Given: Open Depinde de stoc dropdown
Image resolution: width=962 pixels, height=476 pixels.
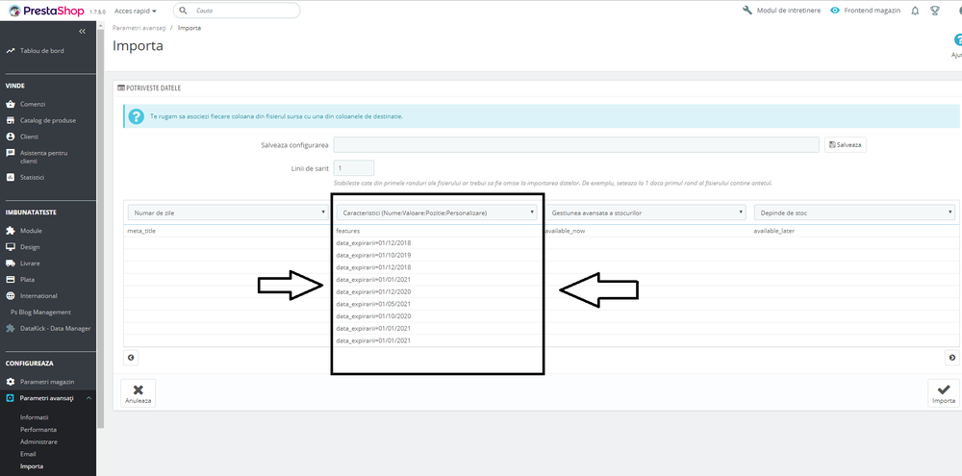Looking at the screenshot, I should [x=854, y=213].
